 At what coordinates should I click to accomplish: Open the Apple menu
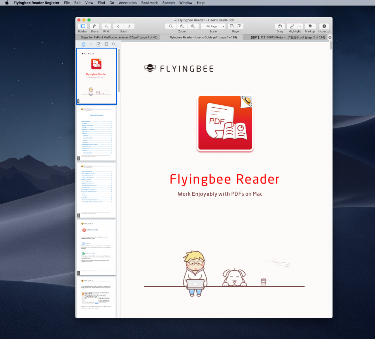point(7,3)
